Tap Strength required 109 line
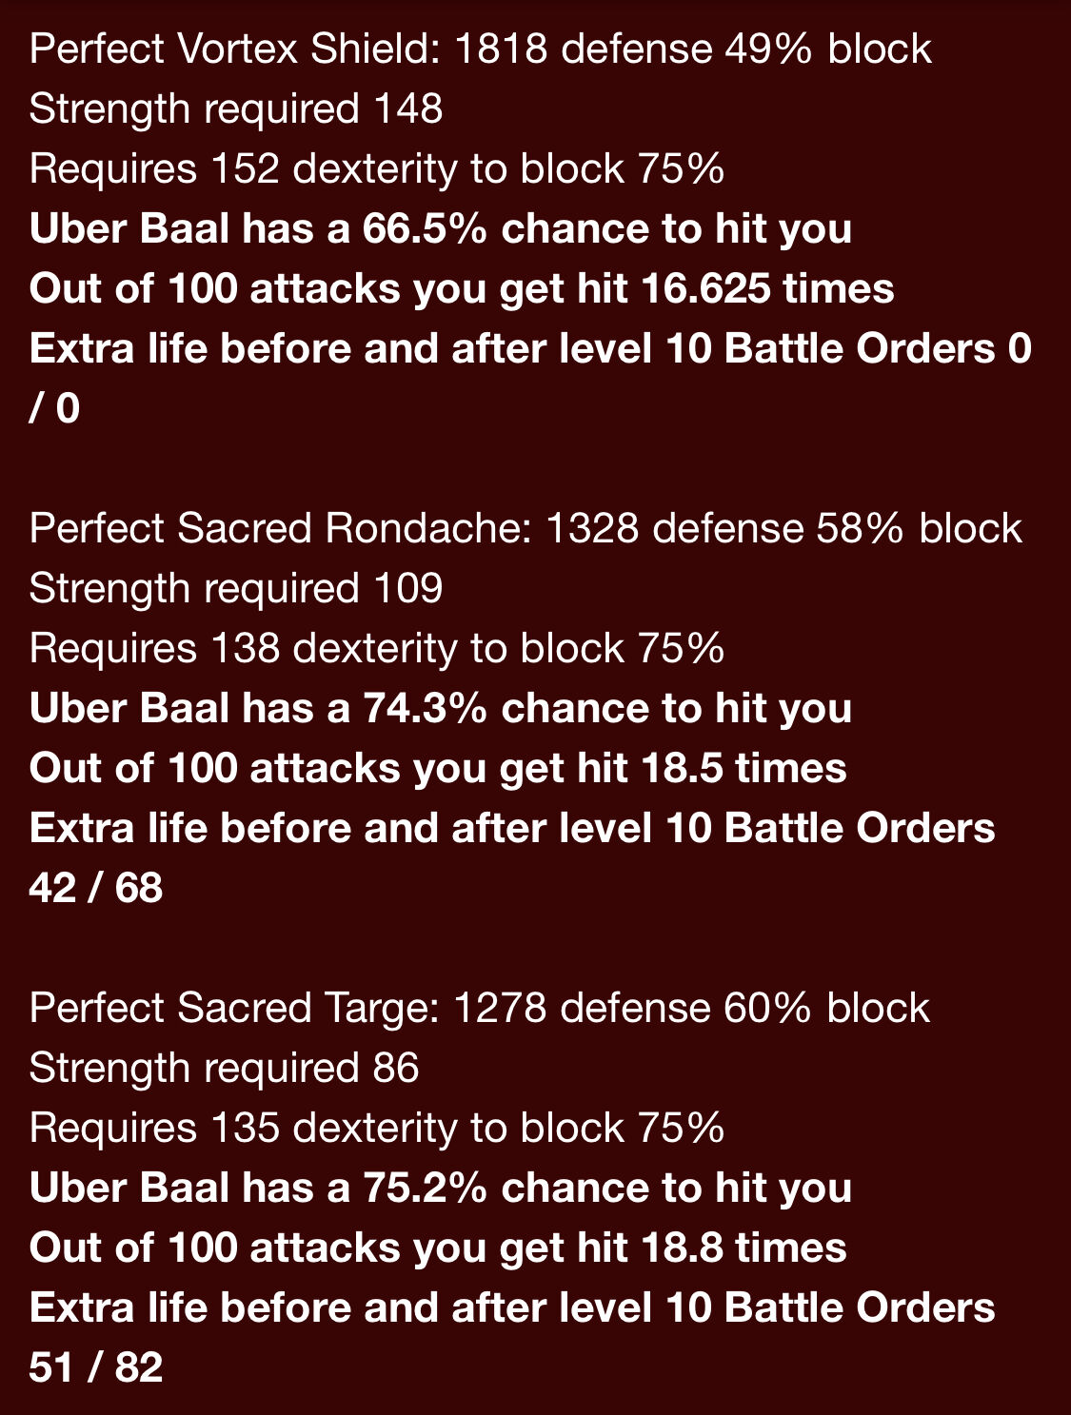The image size is (1071, 1415). point(236,589)
